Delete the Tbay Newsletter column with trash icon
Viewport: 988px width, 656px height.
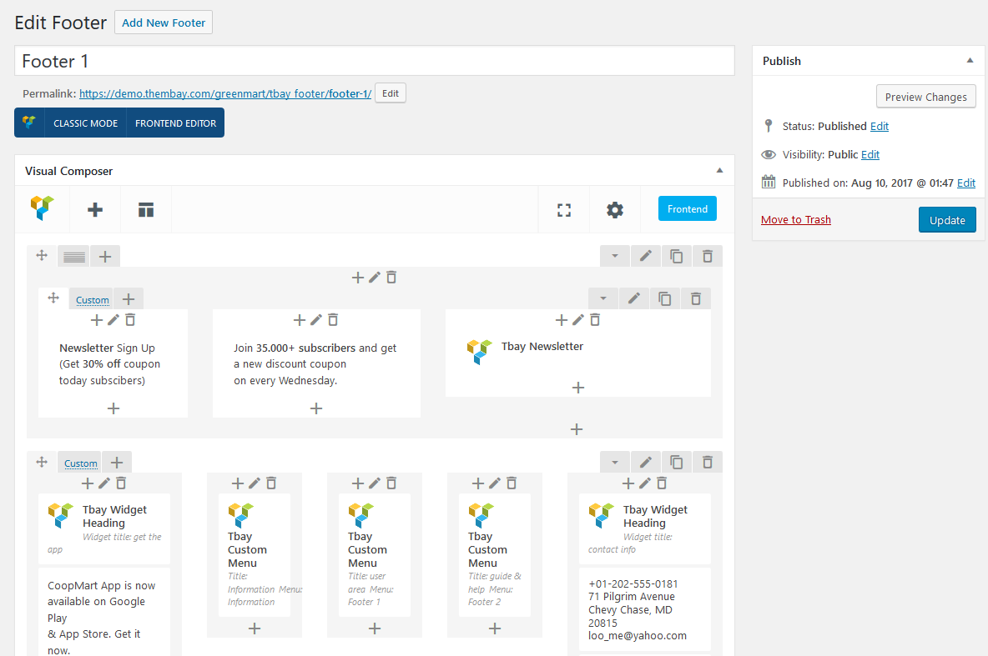pyautogui.click(x=595, y=320)
